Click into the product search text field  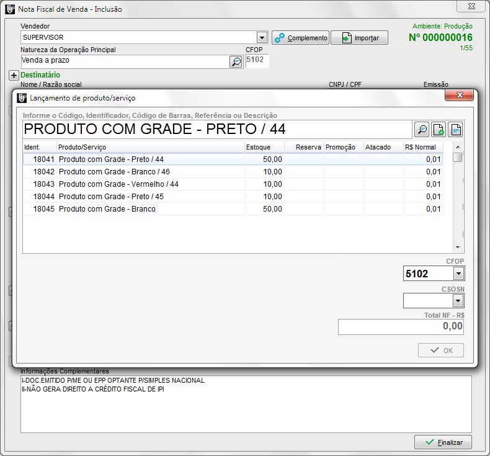(217, 130)
